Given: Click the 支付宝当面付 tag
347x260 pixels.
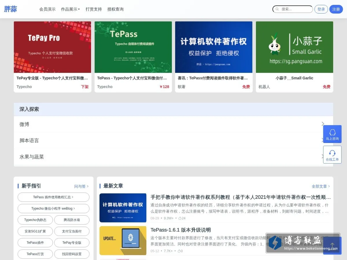Looking at the screenshot, I should click(72, 231).
